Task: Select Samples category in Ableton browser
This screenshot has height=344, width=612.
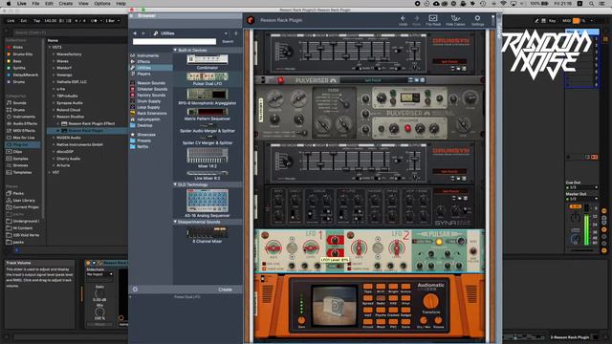Action: [20, 159]
